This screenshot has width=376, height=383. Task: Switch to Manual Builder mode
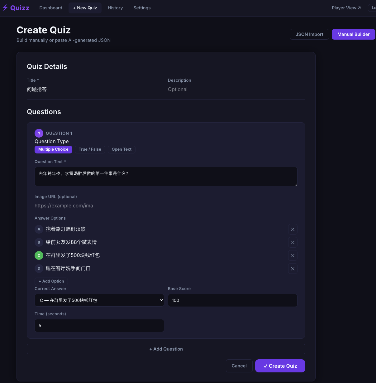pyautogui.click(x=354, y=34)
